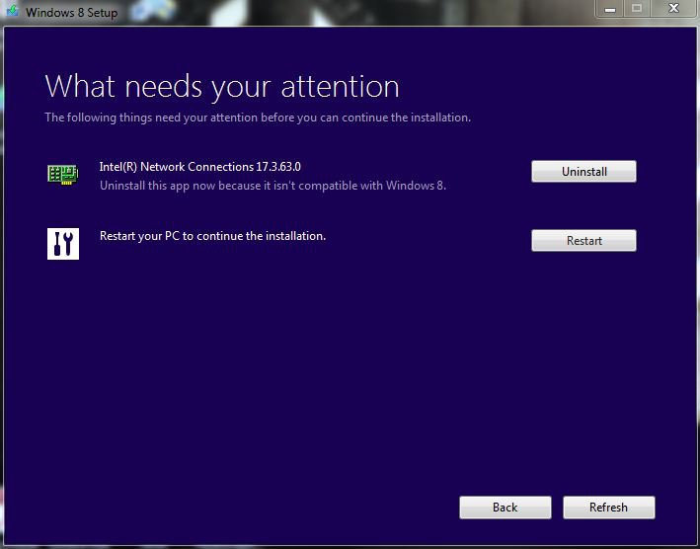
Task: Click the 'Intel(R) Network Connections 17.3.63.0' text
Action: coord(200,167)
